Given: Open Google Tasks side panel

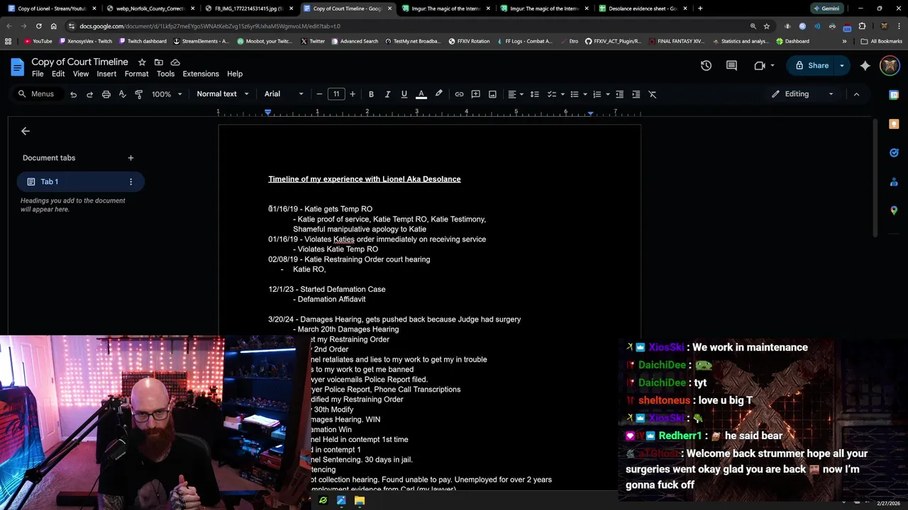Looking at the screenshot, I should (x=894, y=153).
